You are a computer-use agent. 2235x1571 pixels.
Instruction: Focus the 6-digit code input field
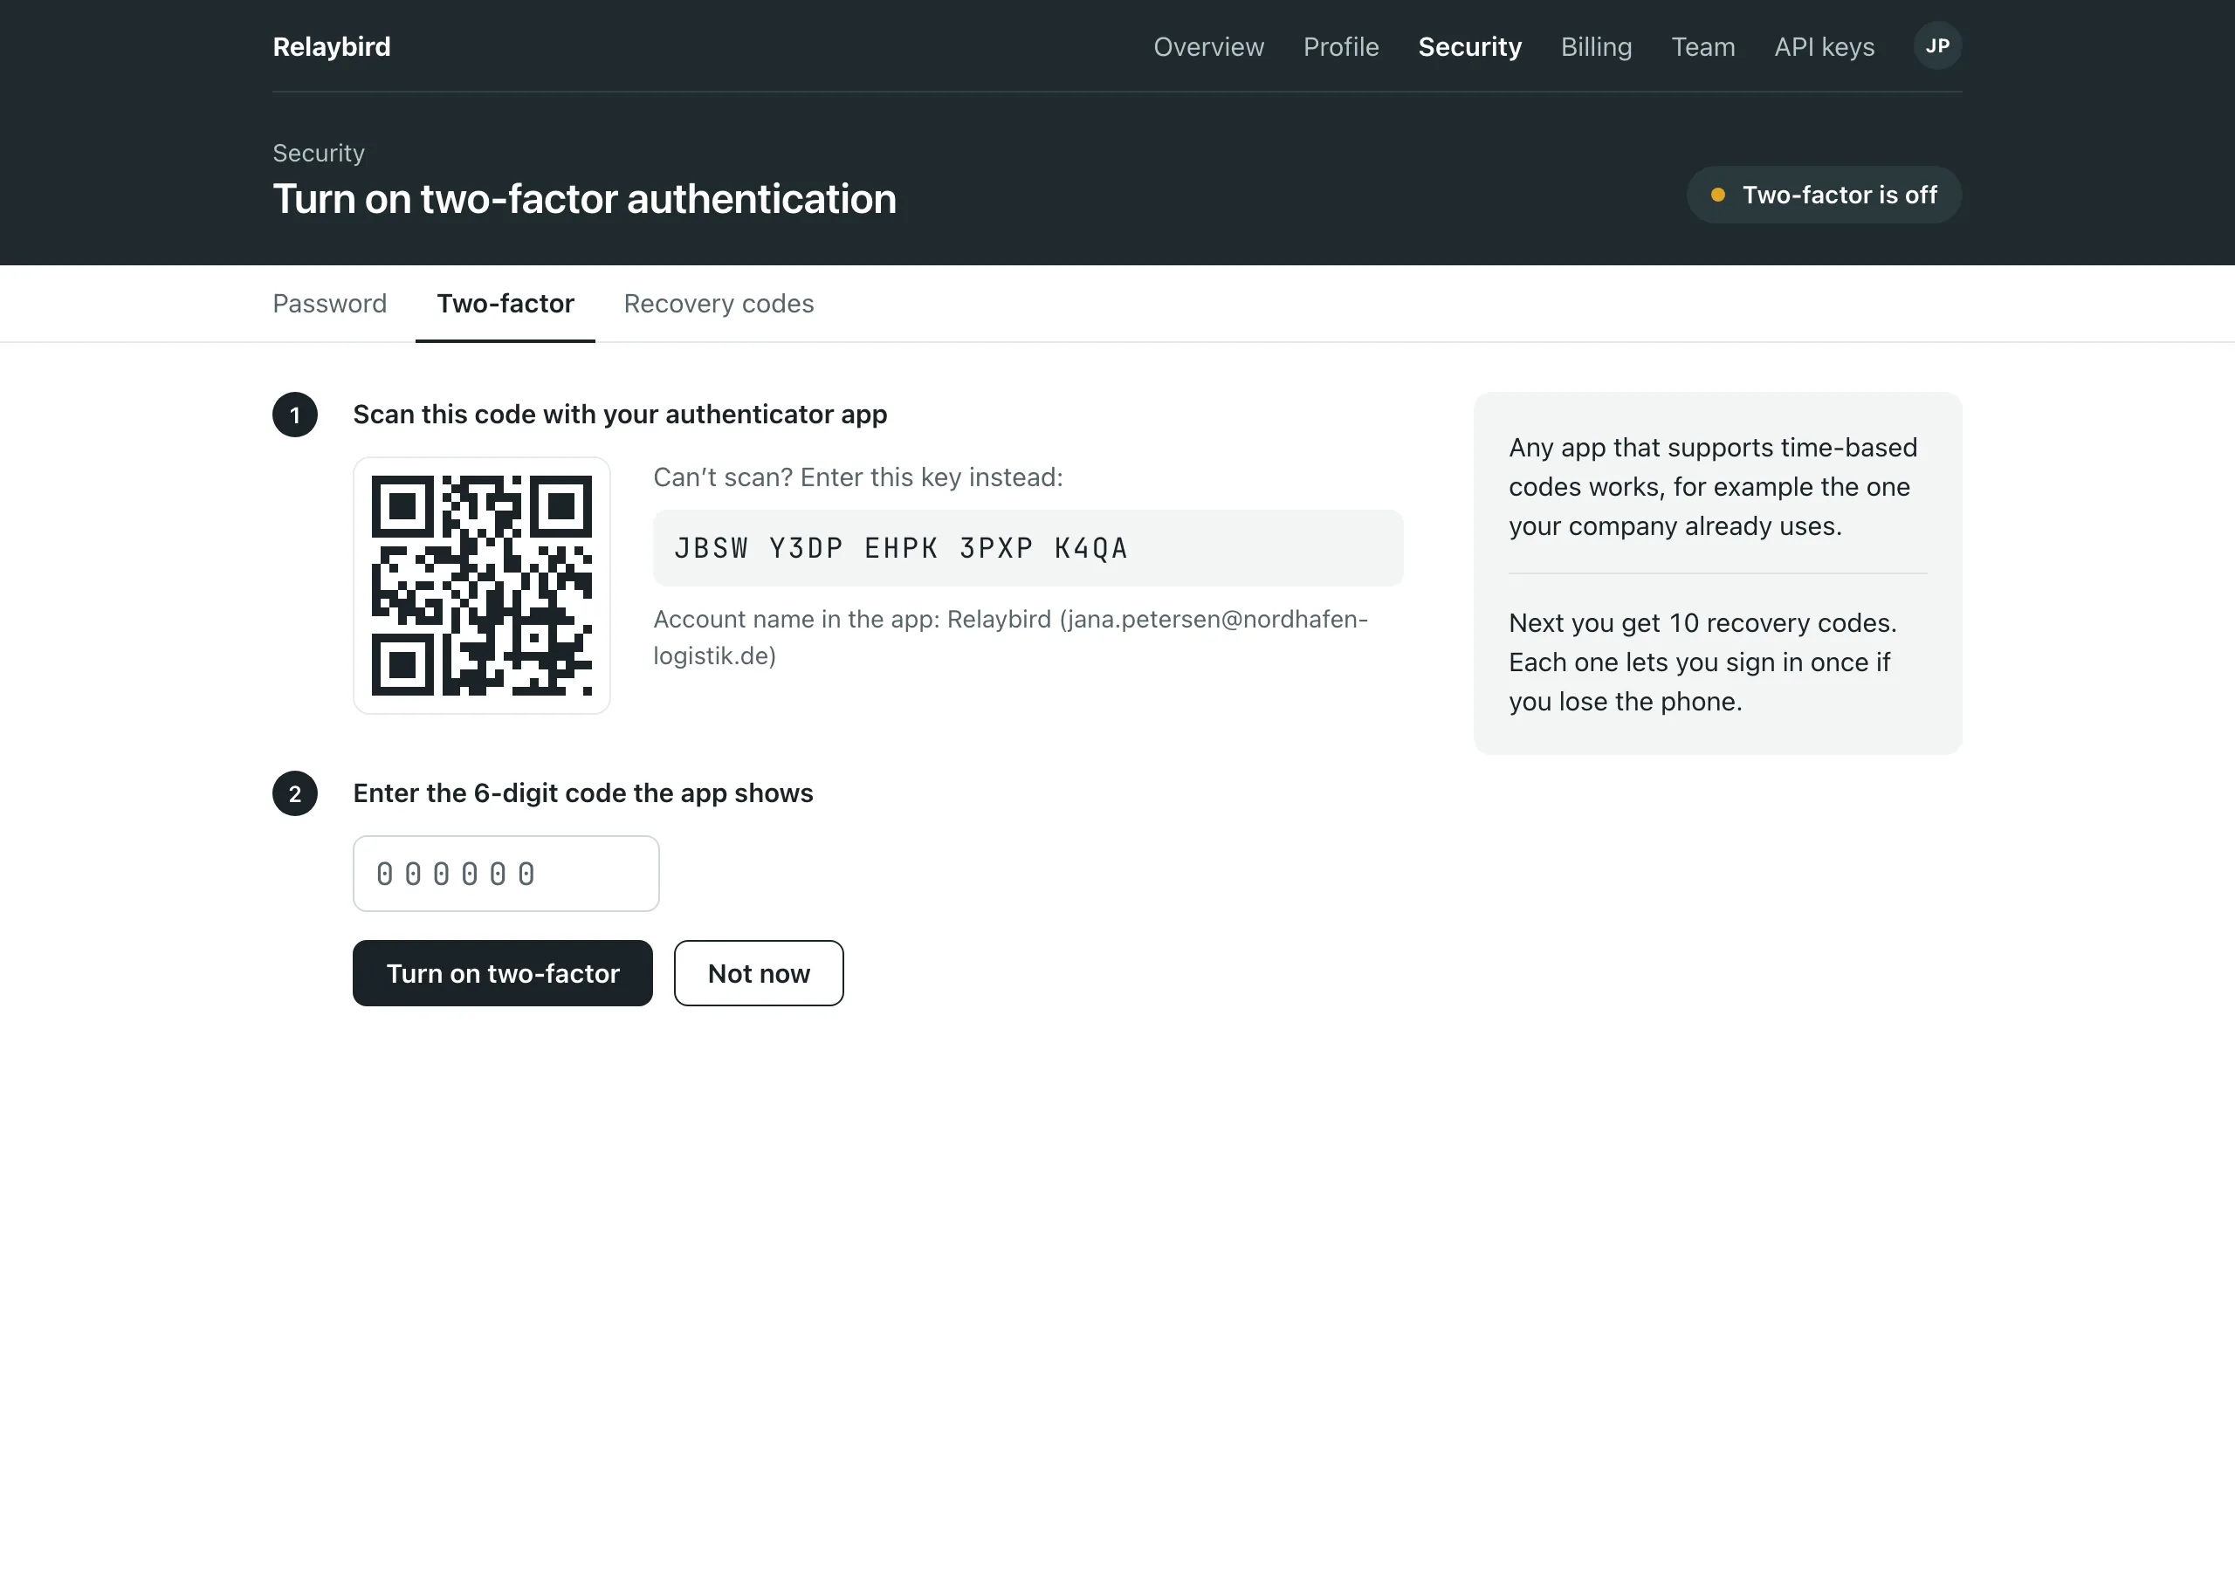coord(506,873)
